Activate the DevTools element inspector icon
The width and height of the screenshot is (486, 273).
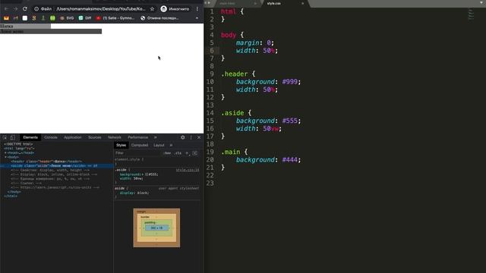coord(5,137)
